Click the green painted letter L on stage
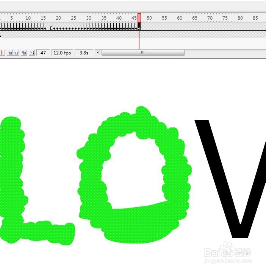The width and height of the screenshot is (266, 270). click(x=12, y=181)
